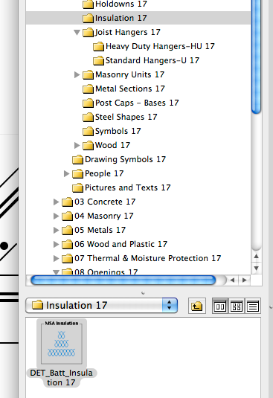The image size is (273, 398).
Task: Select the Insulation 17 tree row label
Action: coord(121,18)
